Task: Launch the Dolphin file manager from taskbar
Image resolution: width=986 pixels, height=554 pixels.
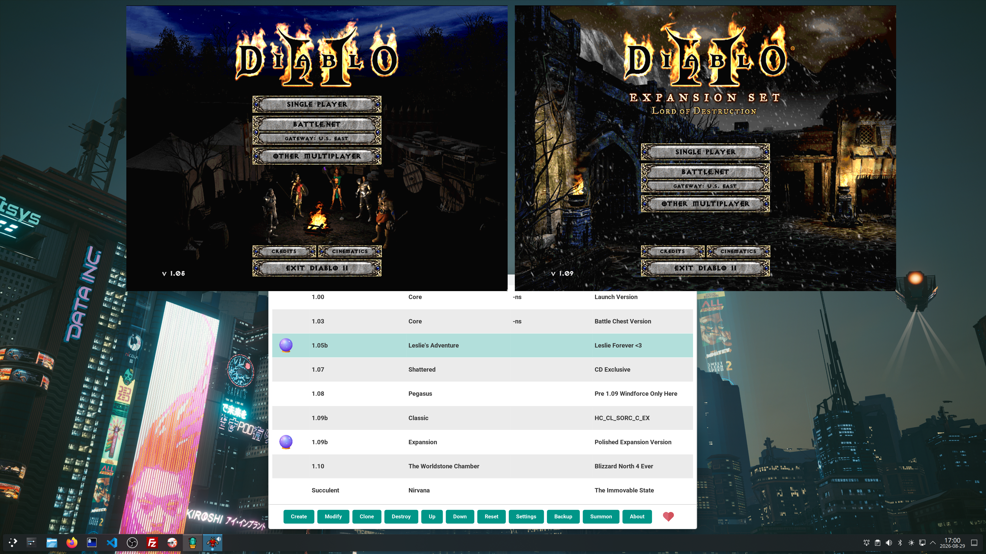Action: tap(52, 542)
